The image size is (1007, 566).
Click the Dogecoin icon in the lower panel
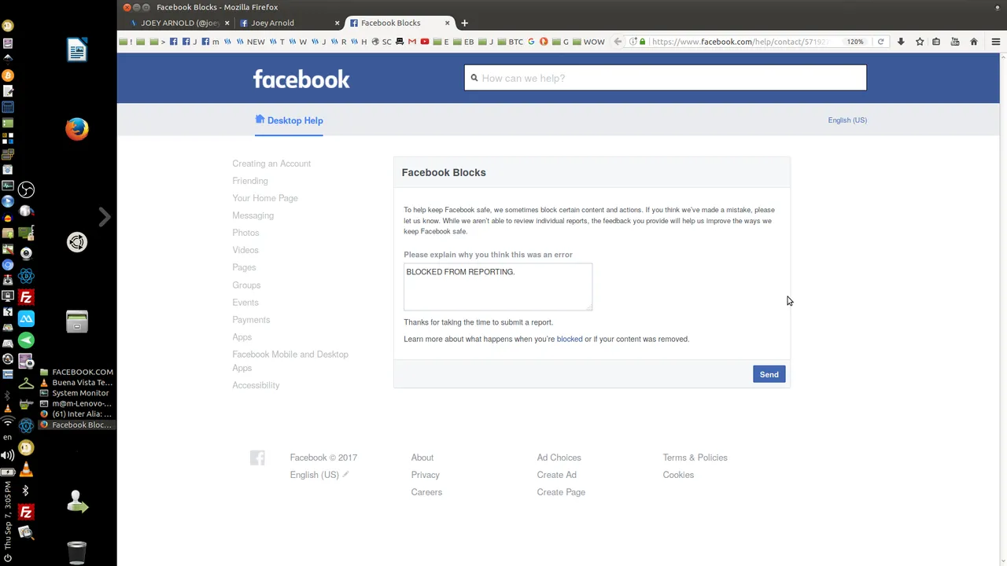[x=26, y=448]
